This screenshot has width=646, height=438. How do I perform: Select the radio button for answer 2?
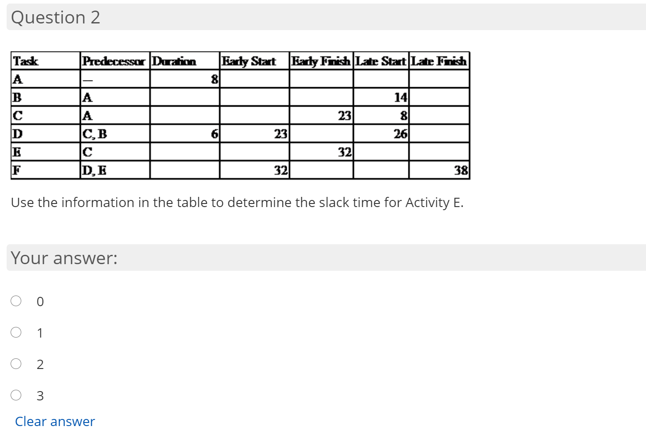click(16, 364)
